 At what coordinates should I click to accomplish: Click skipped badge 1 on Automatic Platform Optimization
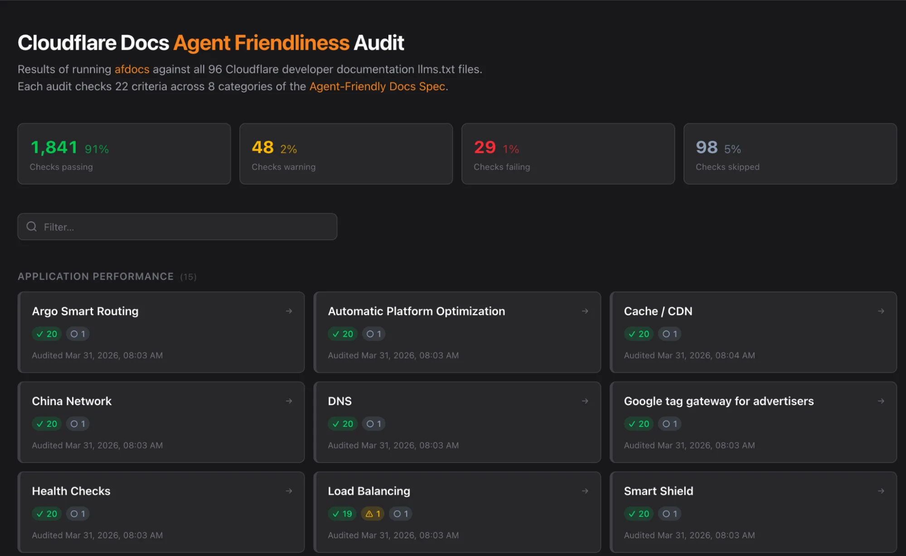(374, 334)
